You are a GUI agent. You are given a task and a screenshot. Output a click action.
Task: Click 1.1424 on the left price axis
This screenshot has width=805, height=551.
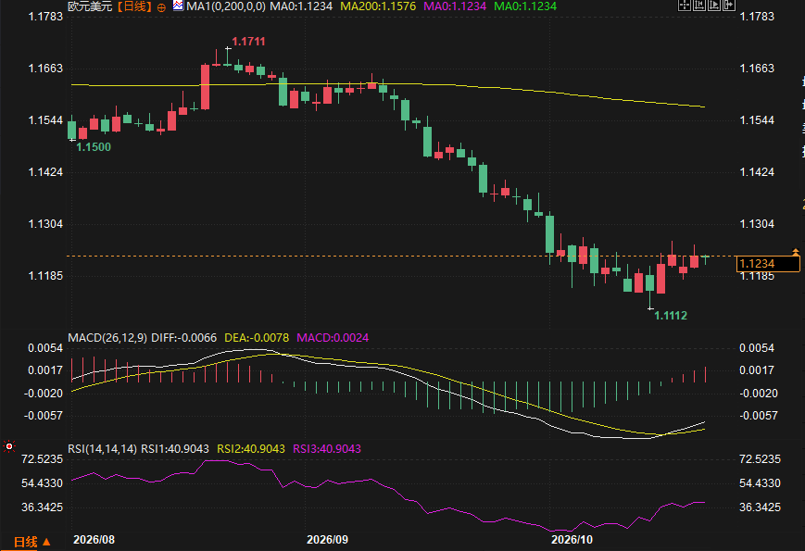tap(45, 172)
